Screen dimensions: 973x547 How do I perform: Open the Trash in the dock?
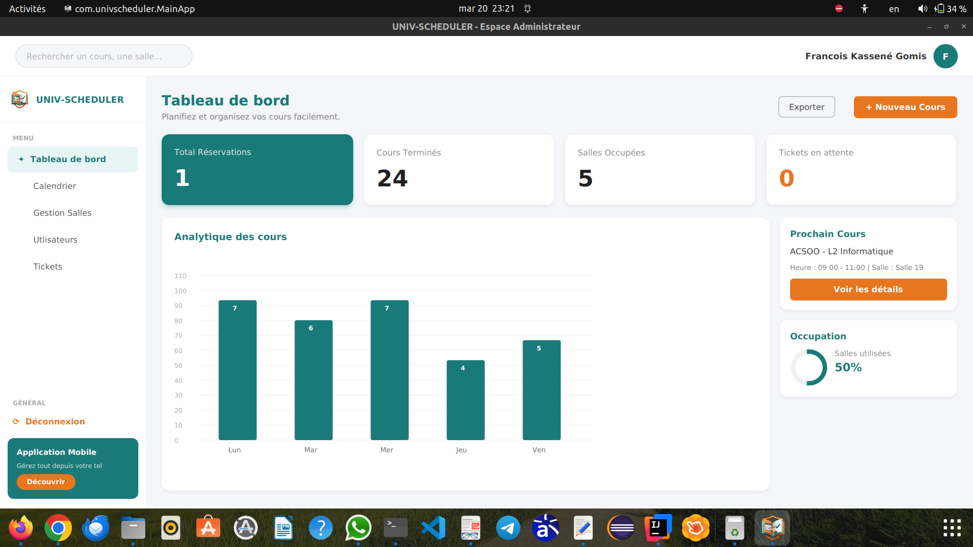[735, 528]
